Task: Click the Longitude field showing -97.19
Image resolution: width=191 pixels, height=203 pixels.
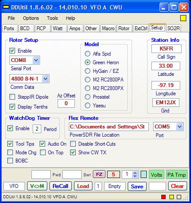Action: 166,85
